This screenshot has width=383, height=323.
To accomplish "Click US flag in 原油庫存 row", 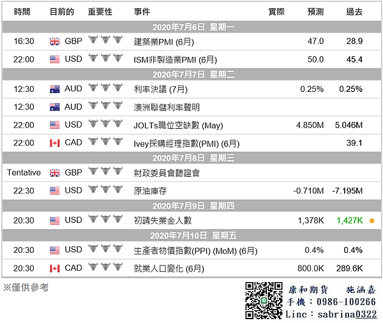I will (54, 191).
